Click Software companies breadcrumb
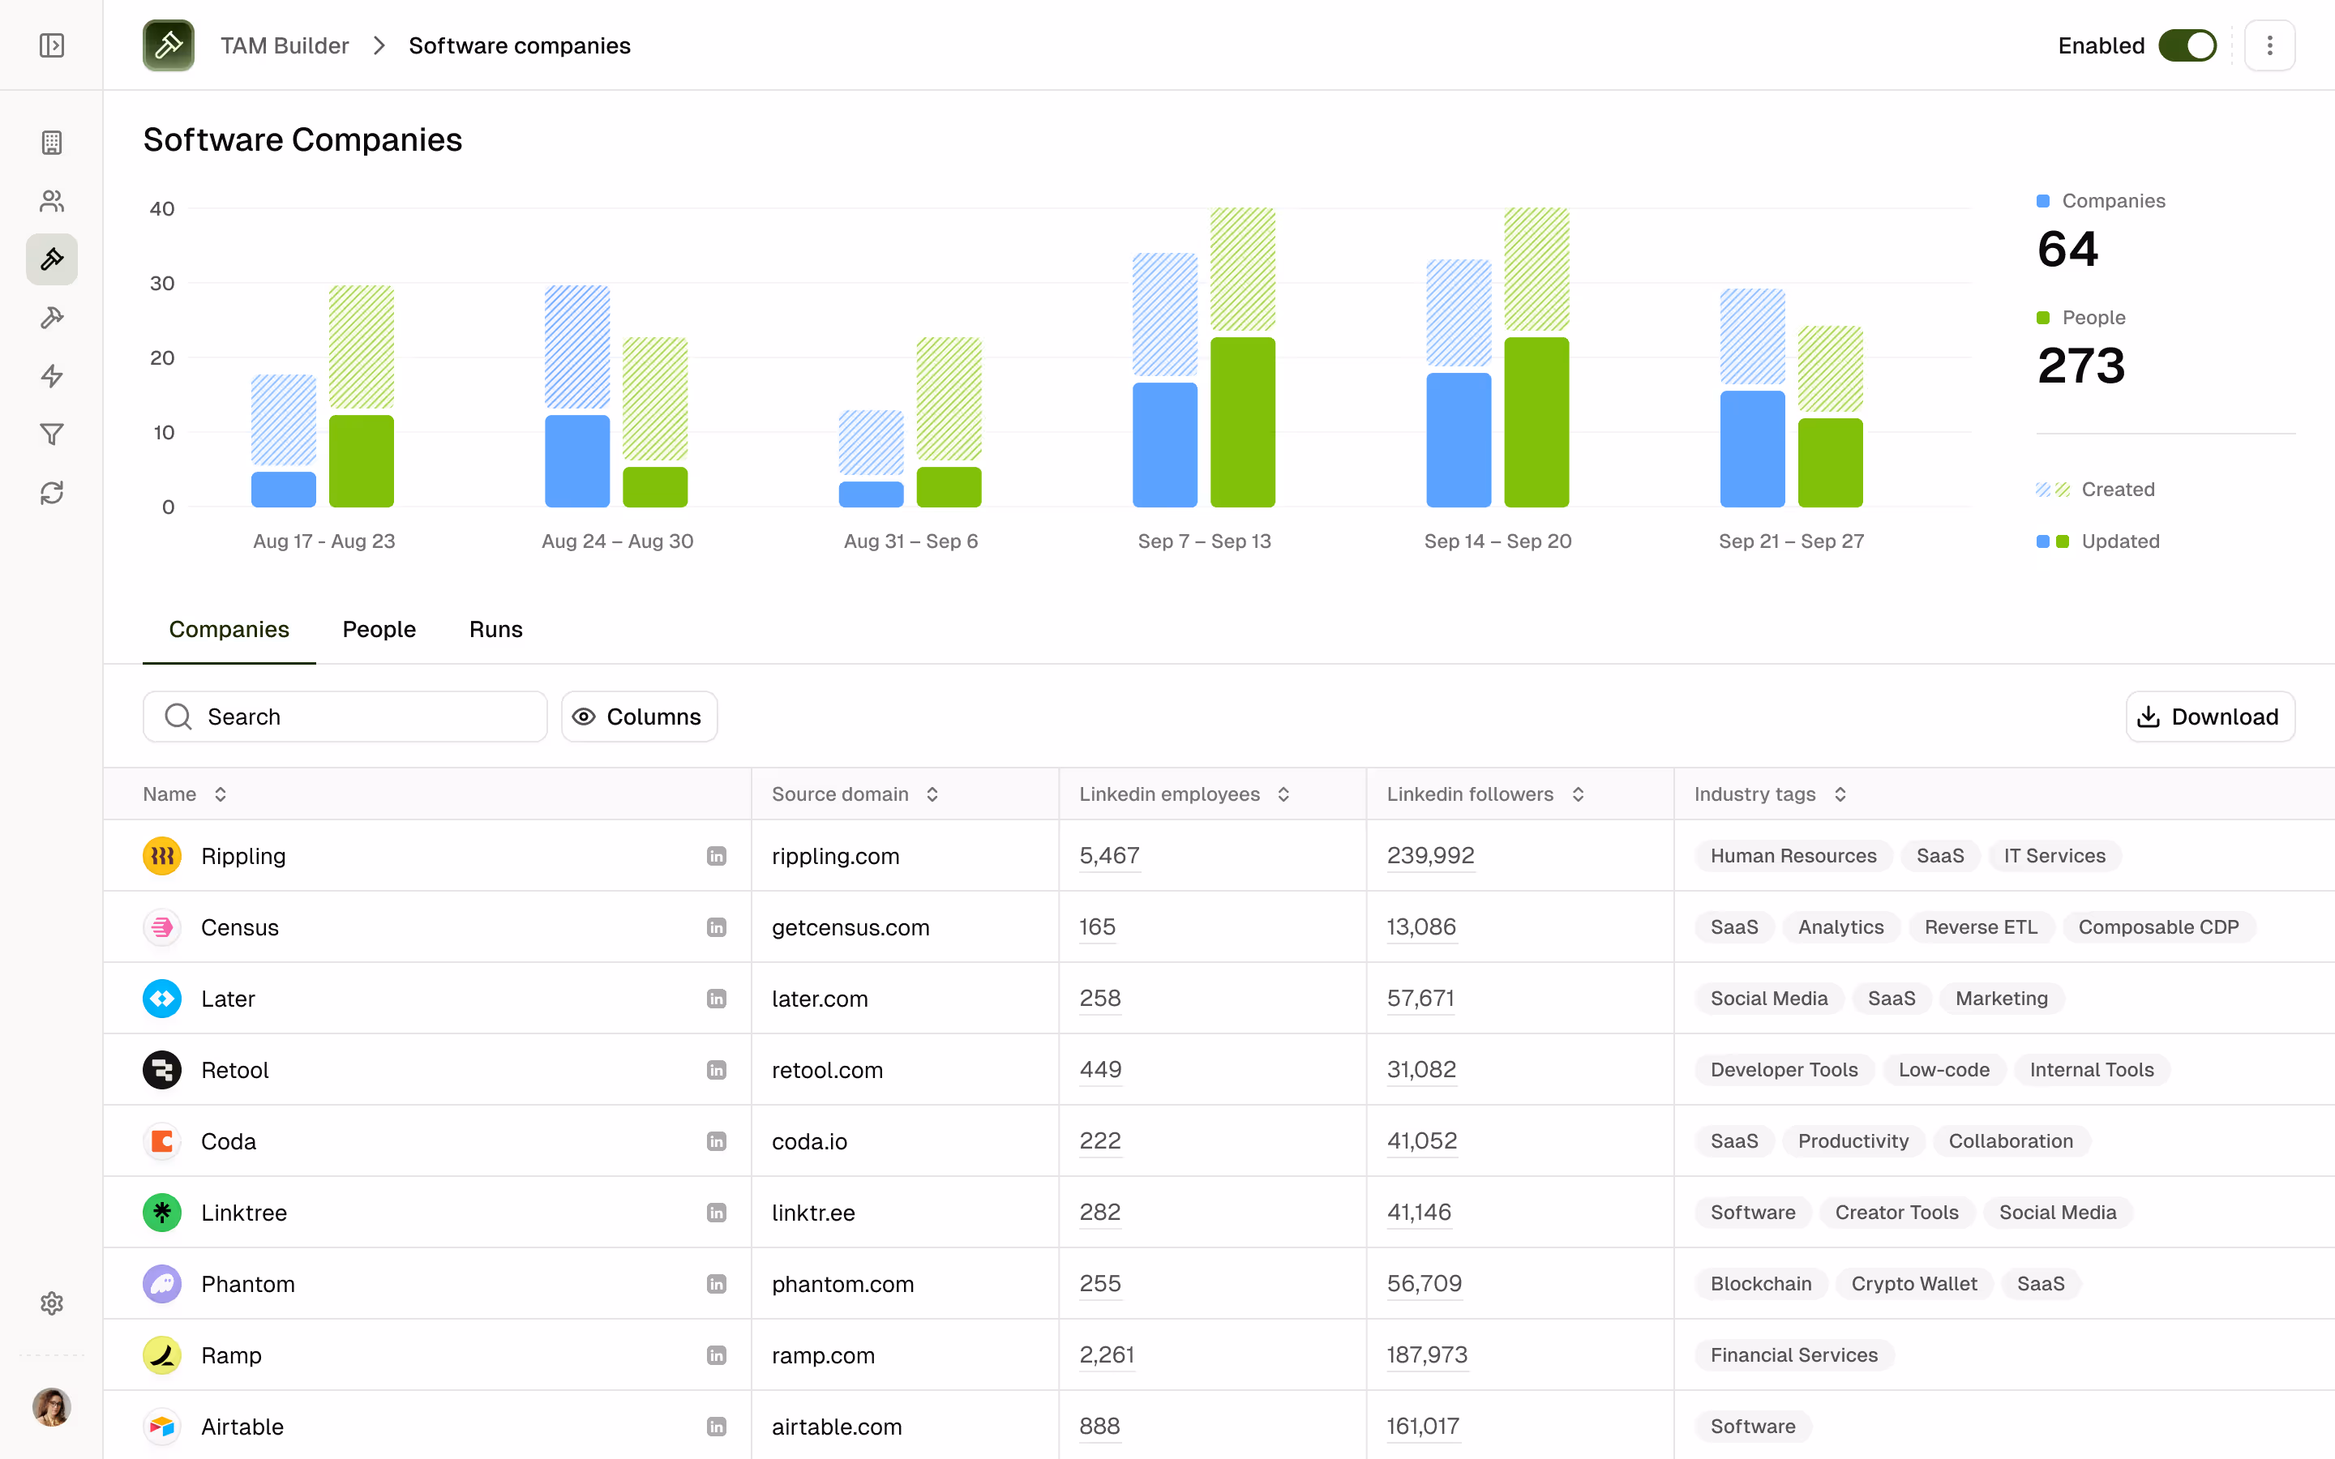This screenshot has width=2335, height=1459. [x=519, y=45]
